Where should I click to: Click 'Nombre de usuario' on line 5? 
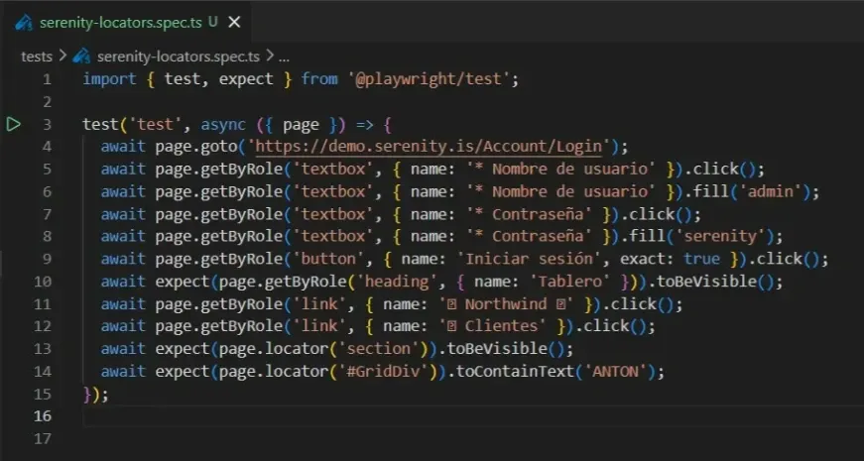pyautogui.click(x=570, y=170)
